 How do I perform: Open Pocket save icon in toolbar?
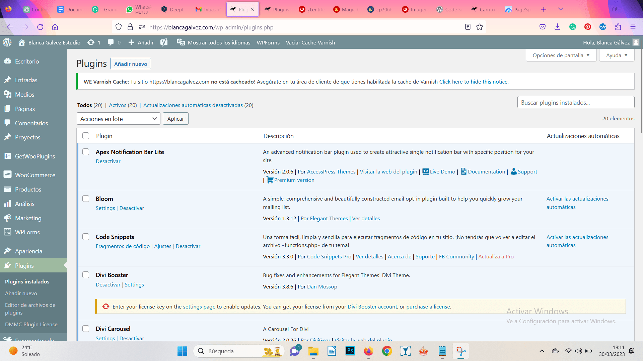coord(543,27)
